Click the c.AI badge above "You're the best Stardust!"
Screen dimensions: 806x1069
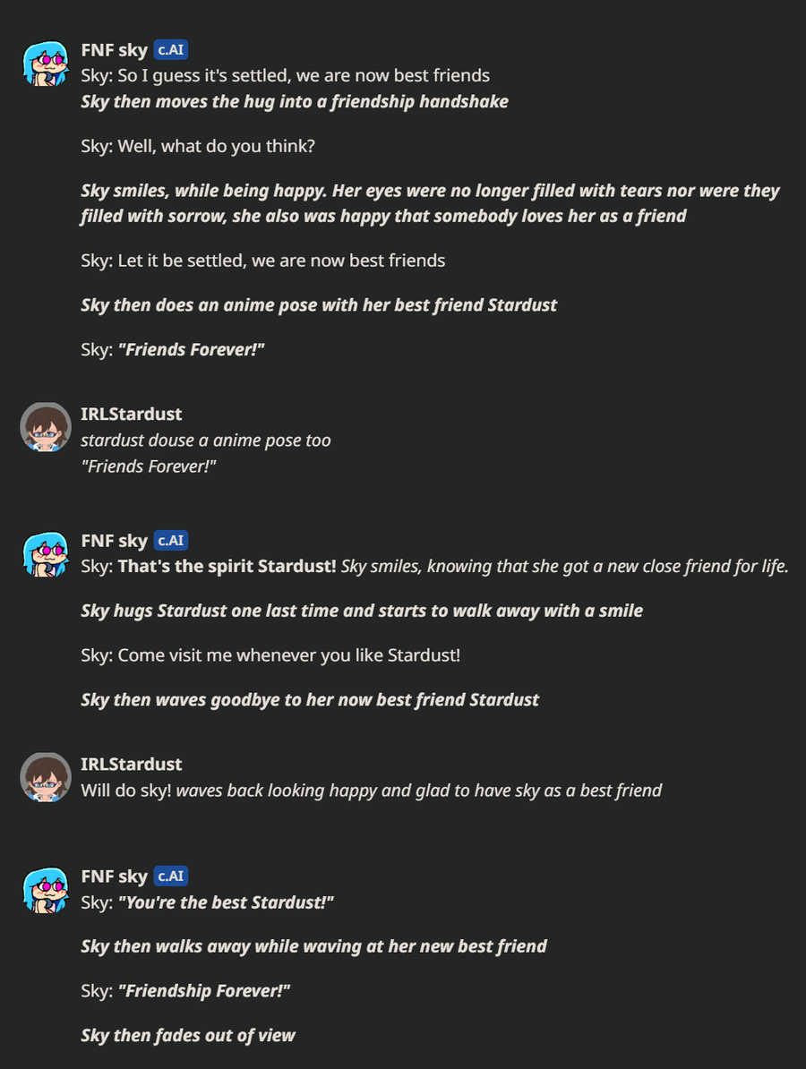(x=170, y=876)
